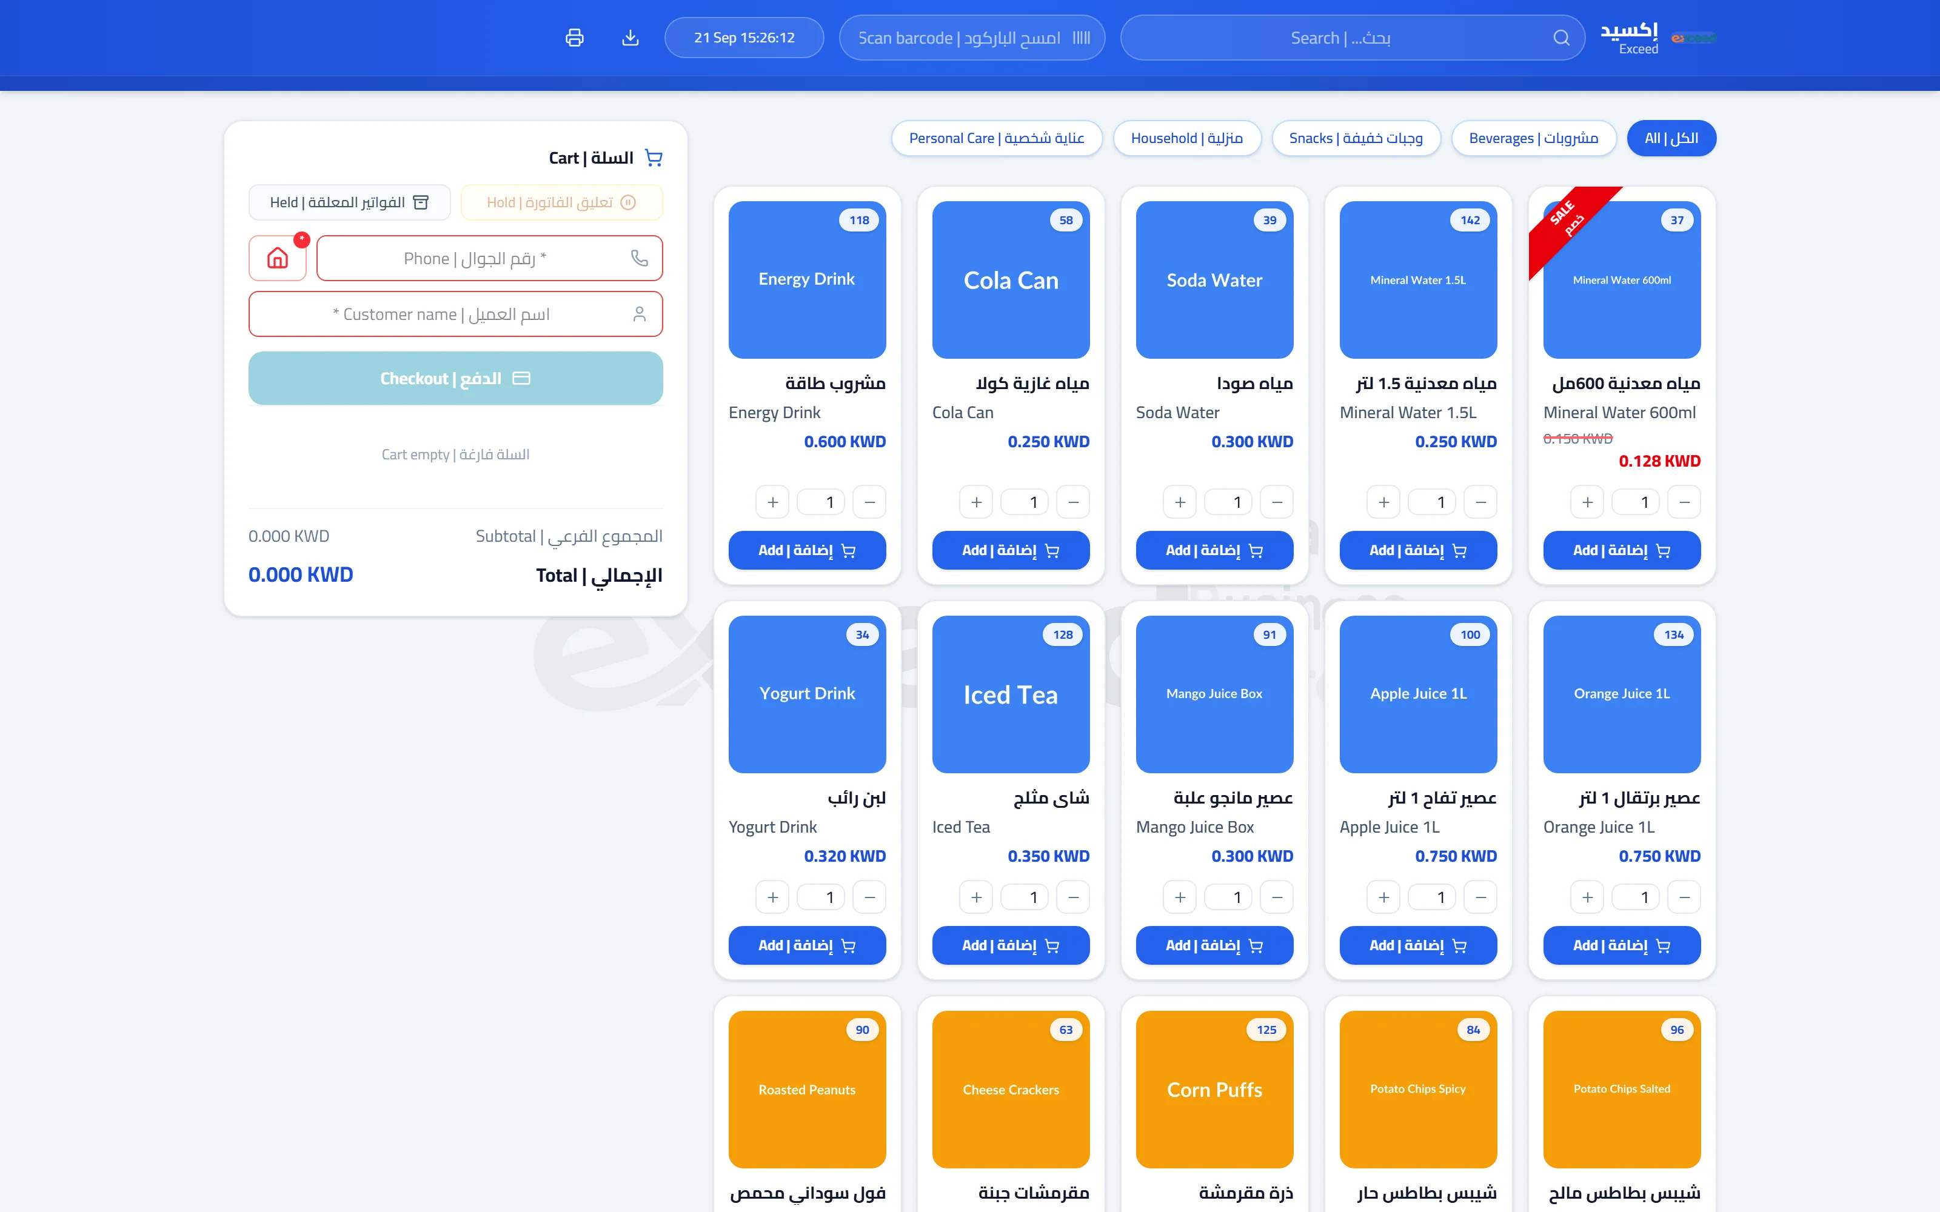Click the print receipt icon
Image resolution: width=1940 pixels, height=1212 pixels.
click(574, 38)
